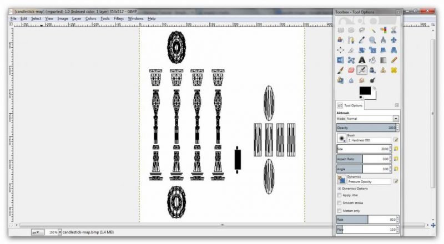Image resolution: width=444 pixels, height=244 pixels.
Task: Click the black foreground color swatch
Action: pos(365,90)
